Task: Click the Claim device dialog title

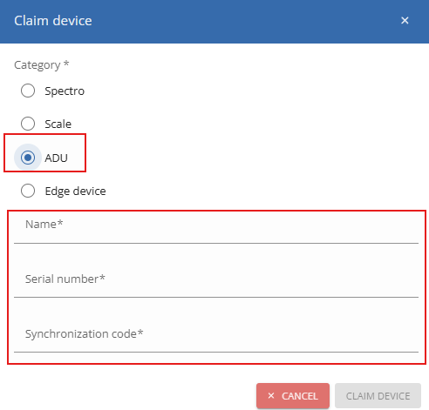Action: [53, 21]
